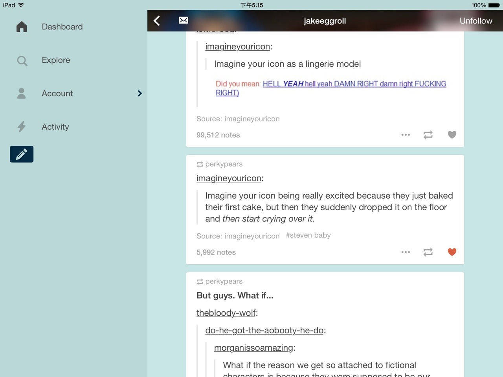The image size is (503, 377).
Task: Reblog the cake post with 5,992 notes
Action: point(428,252)
